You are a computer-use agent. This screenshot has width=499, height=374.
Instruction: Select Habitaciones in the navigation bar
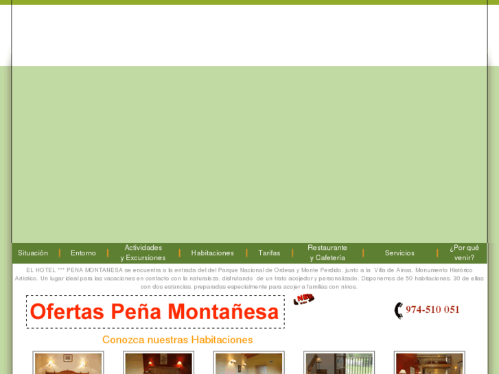[212, 253]
